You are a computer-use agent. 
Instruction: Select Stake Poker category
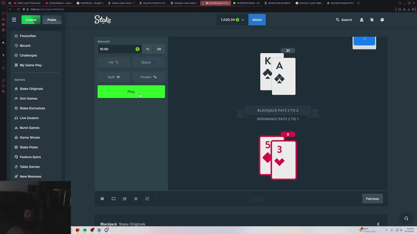tap(36, 147)
